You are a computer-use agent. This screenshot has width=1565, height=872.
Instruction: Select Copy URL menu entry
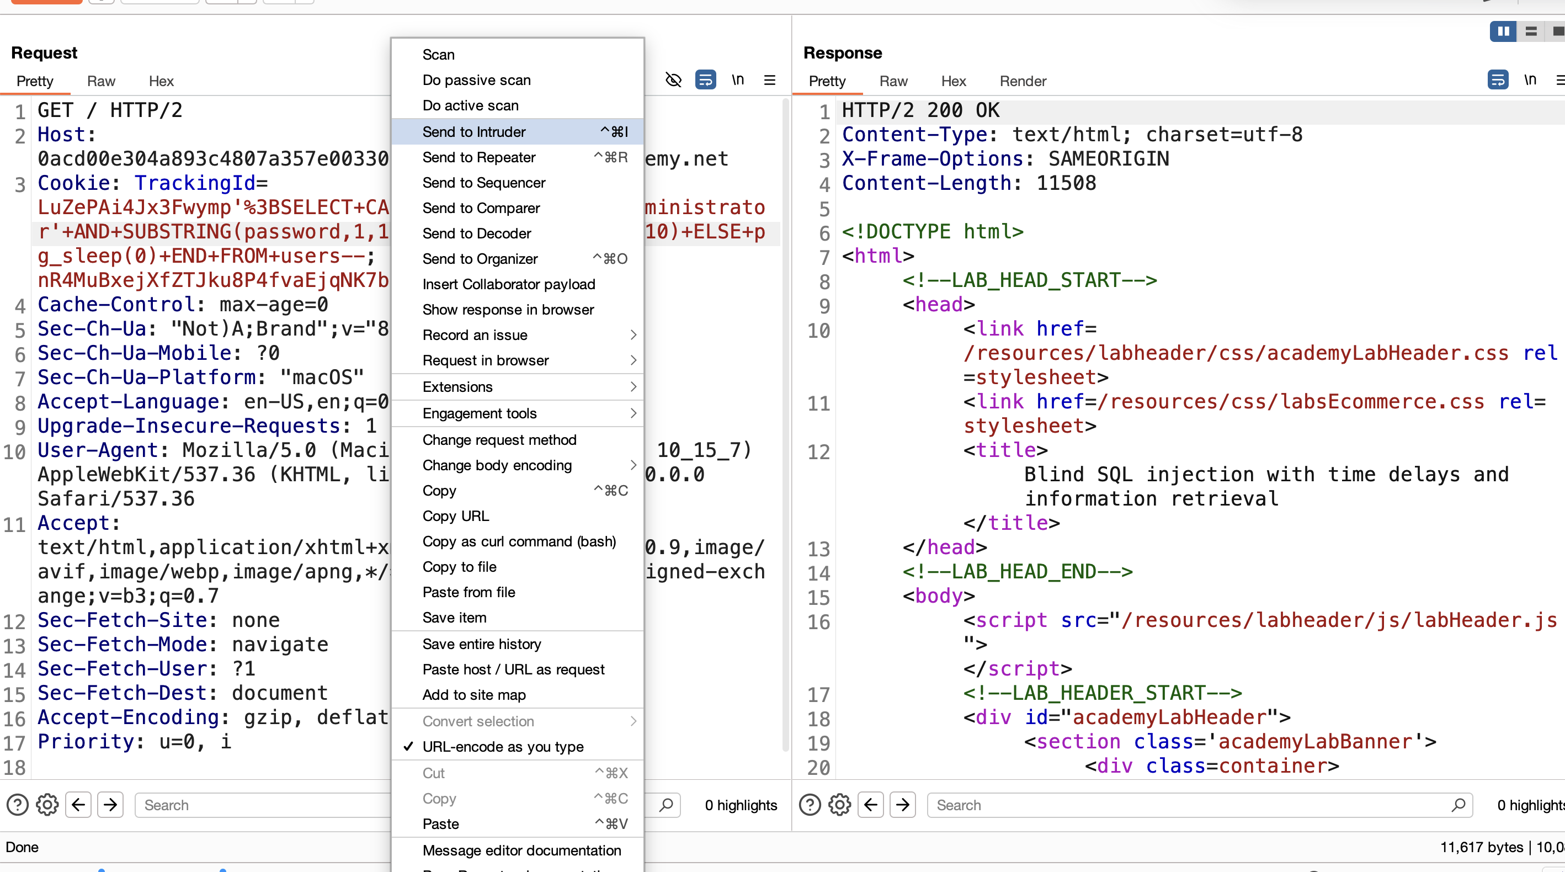[518, 516]
